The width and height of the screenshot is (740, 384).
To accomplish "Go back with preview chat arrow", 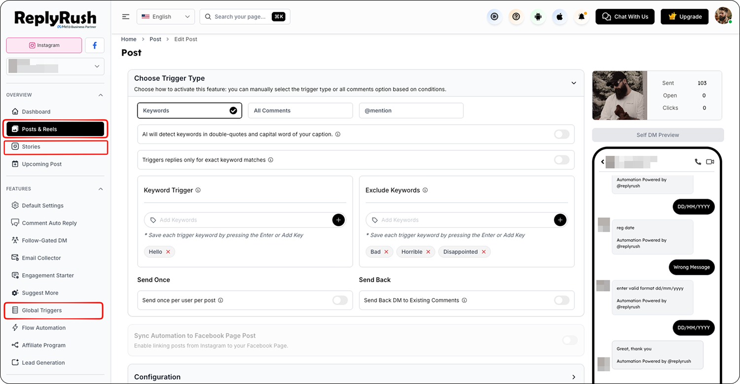I will 602,162.
